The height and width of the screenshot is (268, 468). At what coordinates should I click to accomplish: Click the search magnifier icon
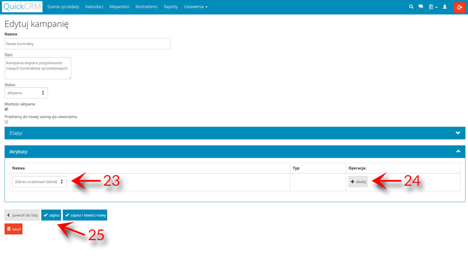pos(411,7)
